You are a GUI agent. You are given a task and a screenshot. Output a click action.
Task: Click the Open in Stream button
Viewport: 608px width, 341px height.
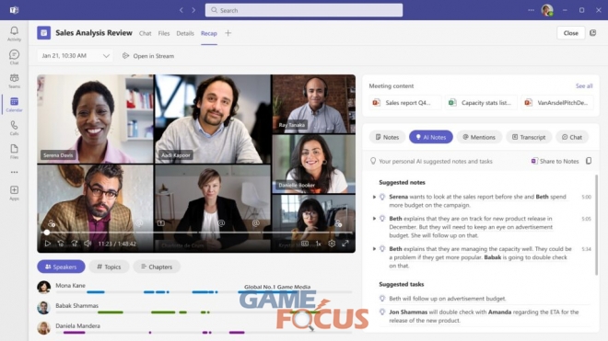148,56
